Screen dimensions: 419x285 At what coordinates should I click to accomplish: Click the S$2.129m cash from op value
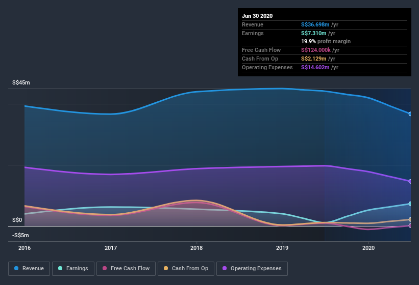pos(313,59)
